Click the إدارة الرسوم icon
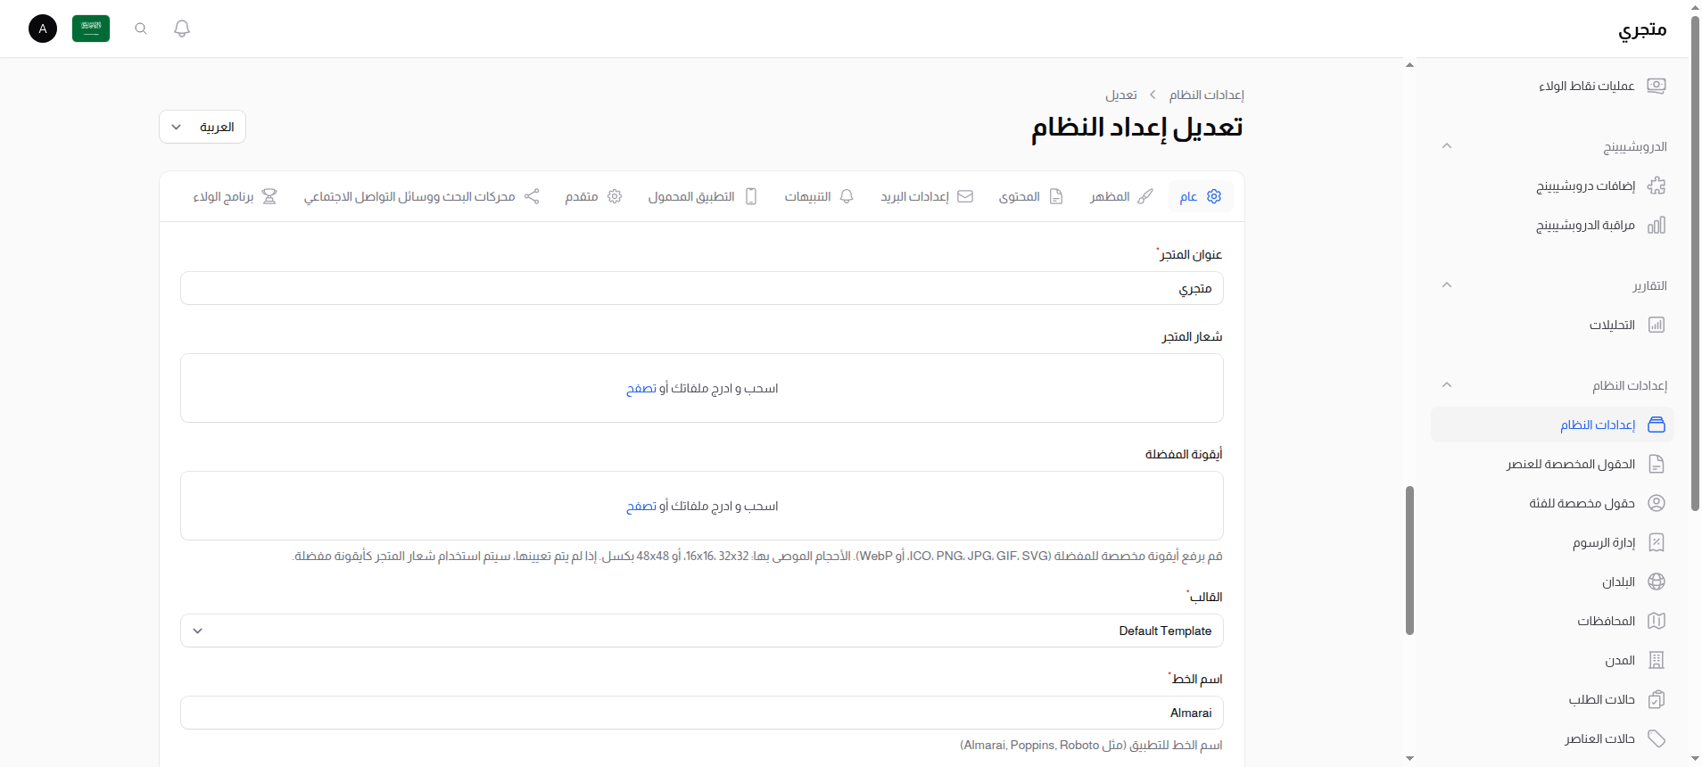Image resolution: width=1702 pixels, height=767 pixels. click(x=1657, y=542)
